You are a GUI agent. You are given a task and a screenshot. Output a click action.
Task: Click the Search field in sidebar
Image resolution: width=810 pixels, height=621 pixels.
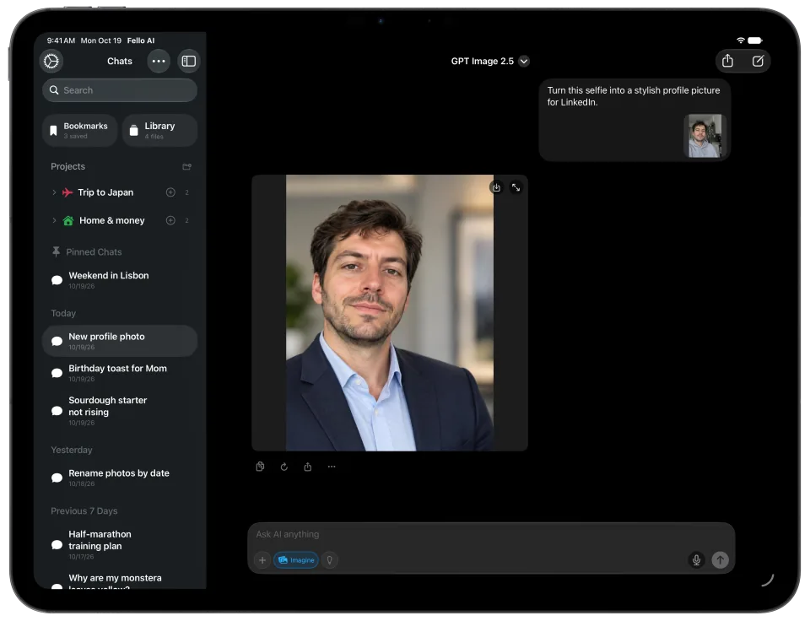point(120,90)
